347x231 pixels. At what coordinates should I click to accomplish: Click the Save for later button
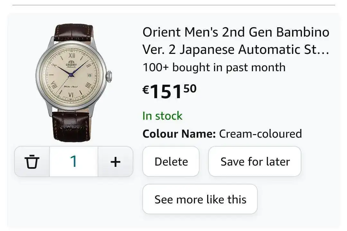255,161
